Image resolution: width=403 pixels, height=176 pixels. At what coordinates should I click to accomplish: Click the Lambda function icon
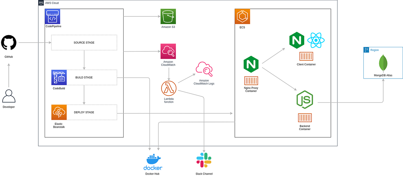[x=169, y=88]
